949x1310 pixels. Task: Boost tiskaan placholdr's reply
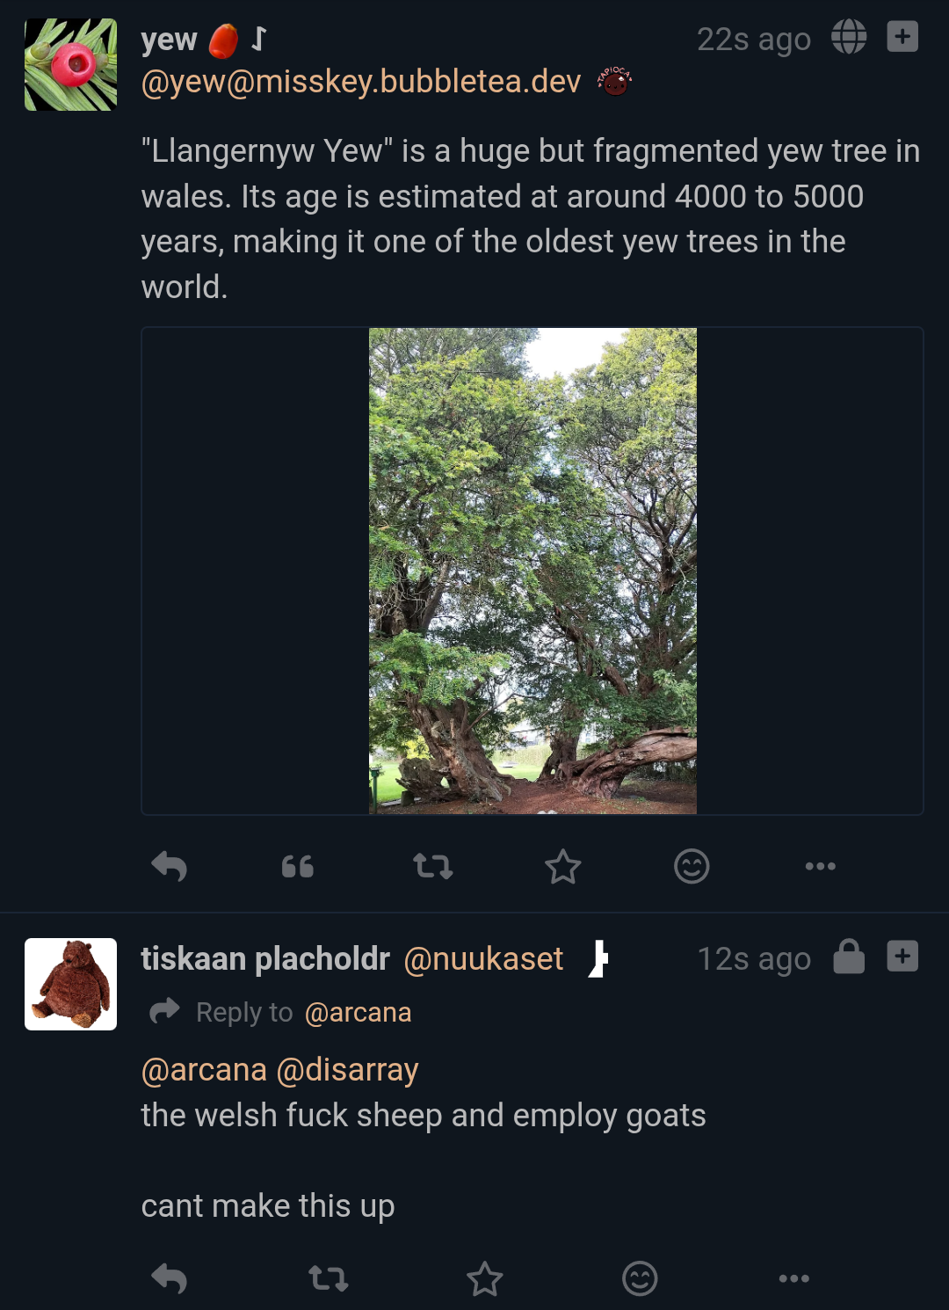(x=329, y=1278)
